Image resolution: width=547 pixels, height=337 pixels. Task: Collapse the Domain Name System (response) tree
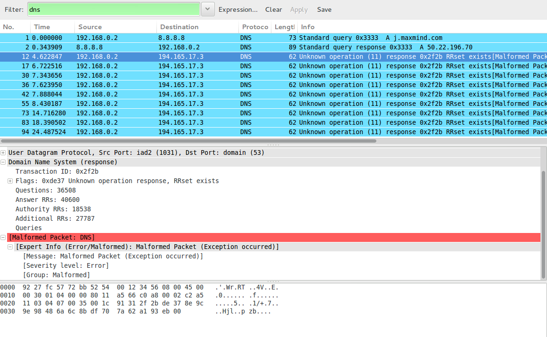click(x=3, y=161)
